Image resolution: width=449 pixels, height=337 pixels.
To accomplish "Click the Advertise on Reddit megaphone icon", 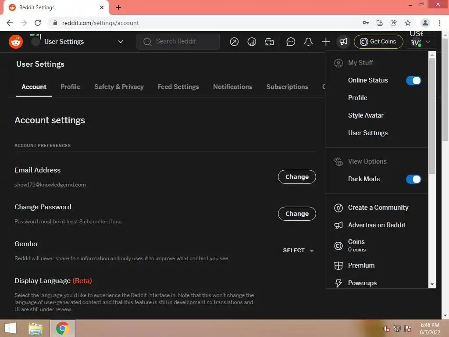I will click(339, 225).
